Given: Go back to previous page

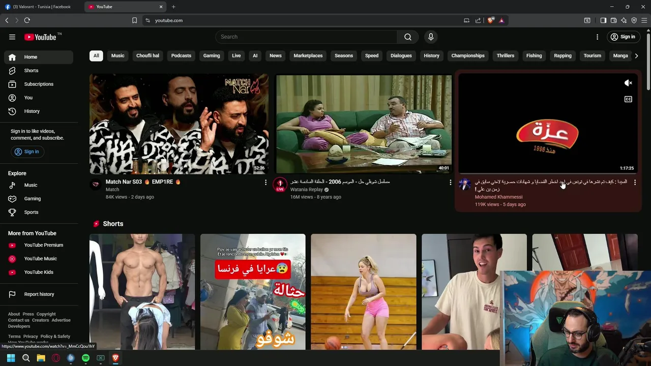Looking at the screenshot, I should [x=7, y=20].
